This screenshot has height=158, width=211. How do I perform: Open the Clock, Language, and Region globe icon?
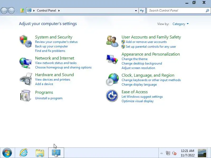coord(112,80)
